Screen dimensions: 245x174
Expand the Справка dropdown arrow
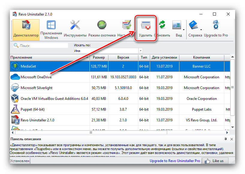click(x=201, y=30)
